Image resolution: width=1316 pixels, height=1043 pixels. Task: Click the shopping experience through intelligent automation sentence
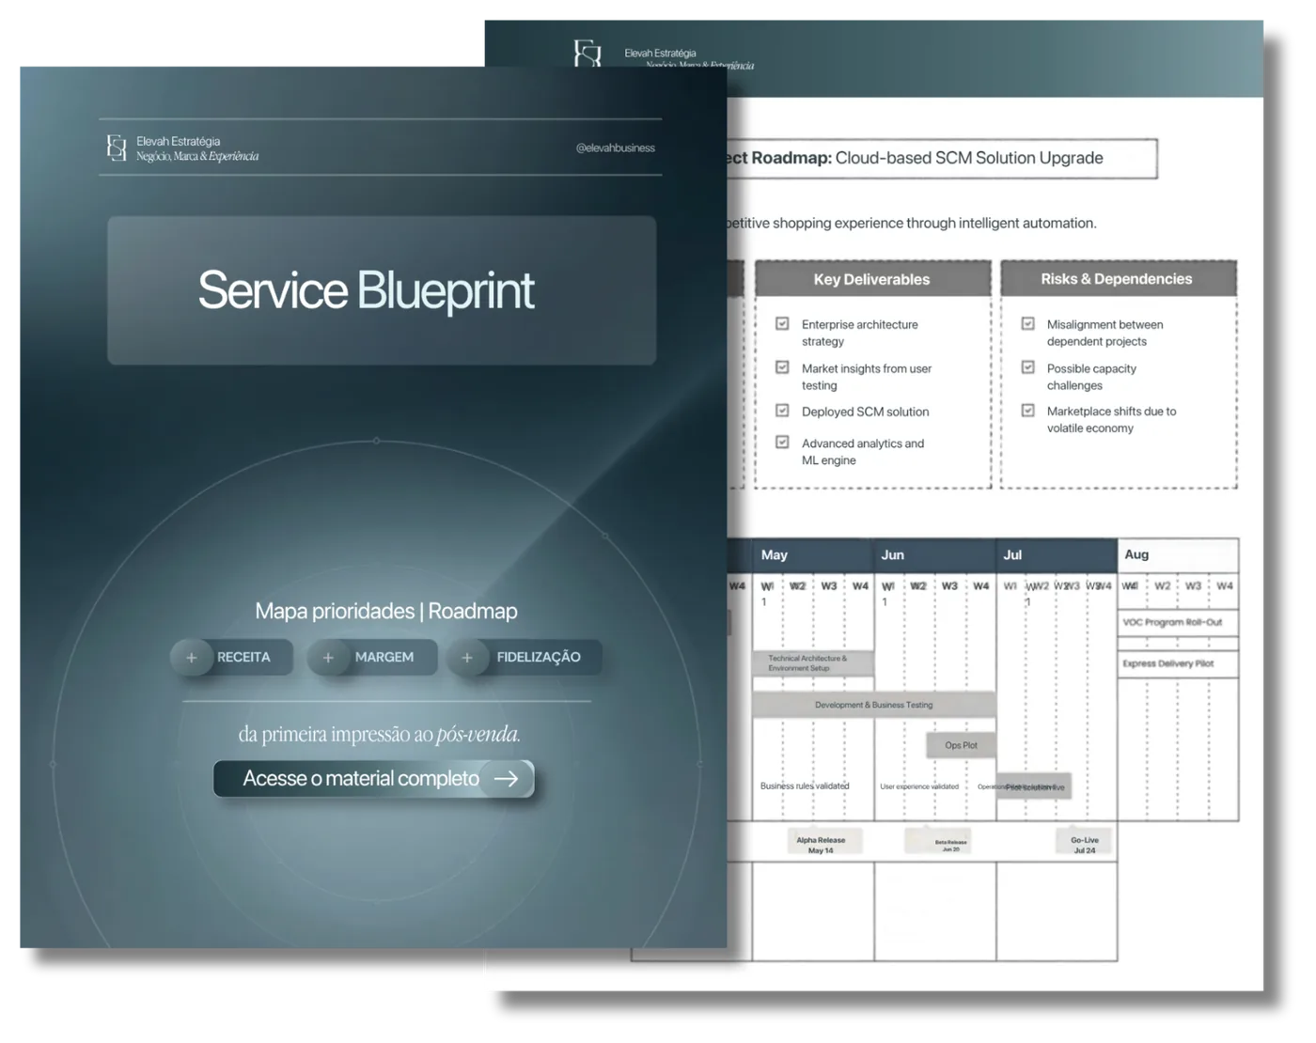click(912, 224)
